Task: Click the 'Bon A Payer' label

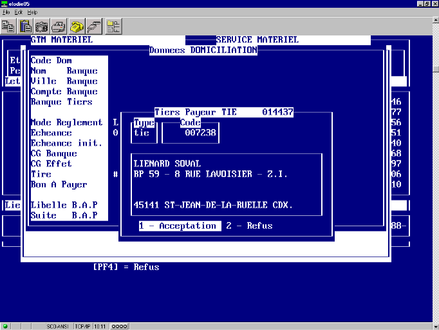Action: pyautogui.click(x=59, y=184)
